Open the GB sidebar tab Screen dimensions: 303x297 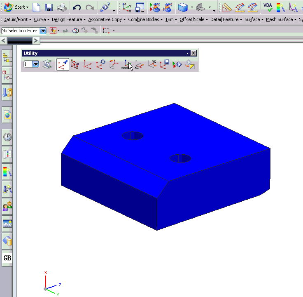pyautogui.click(x=7, y=258)
